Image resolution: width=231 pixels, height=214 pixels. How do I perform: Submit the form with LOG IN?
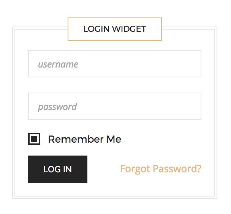pos(58,169)
